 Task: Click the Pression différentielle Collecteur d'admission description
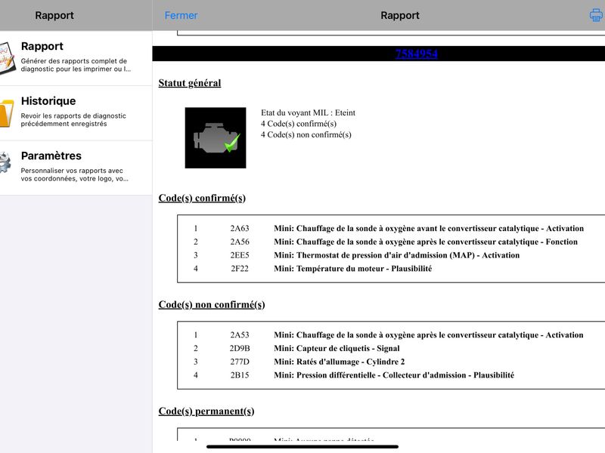[394, 375]
